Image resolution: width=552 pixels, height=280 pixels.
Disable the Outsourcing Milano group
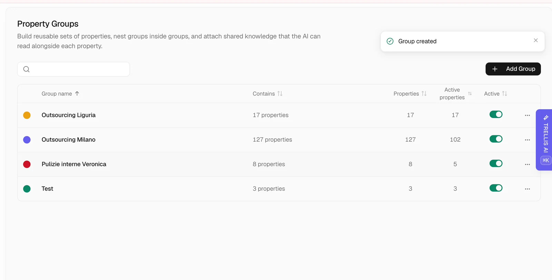click(496, 139)
